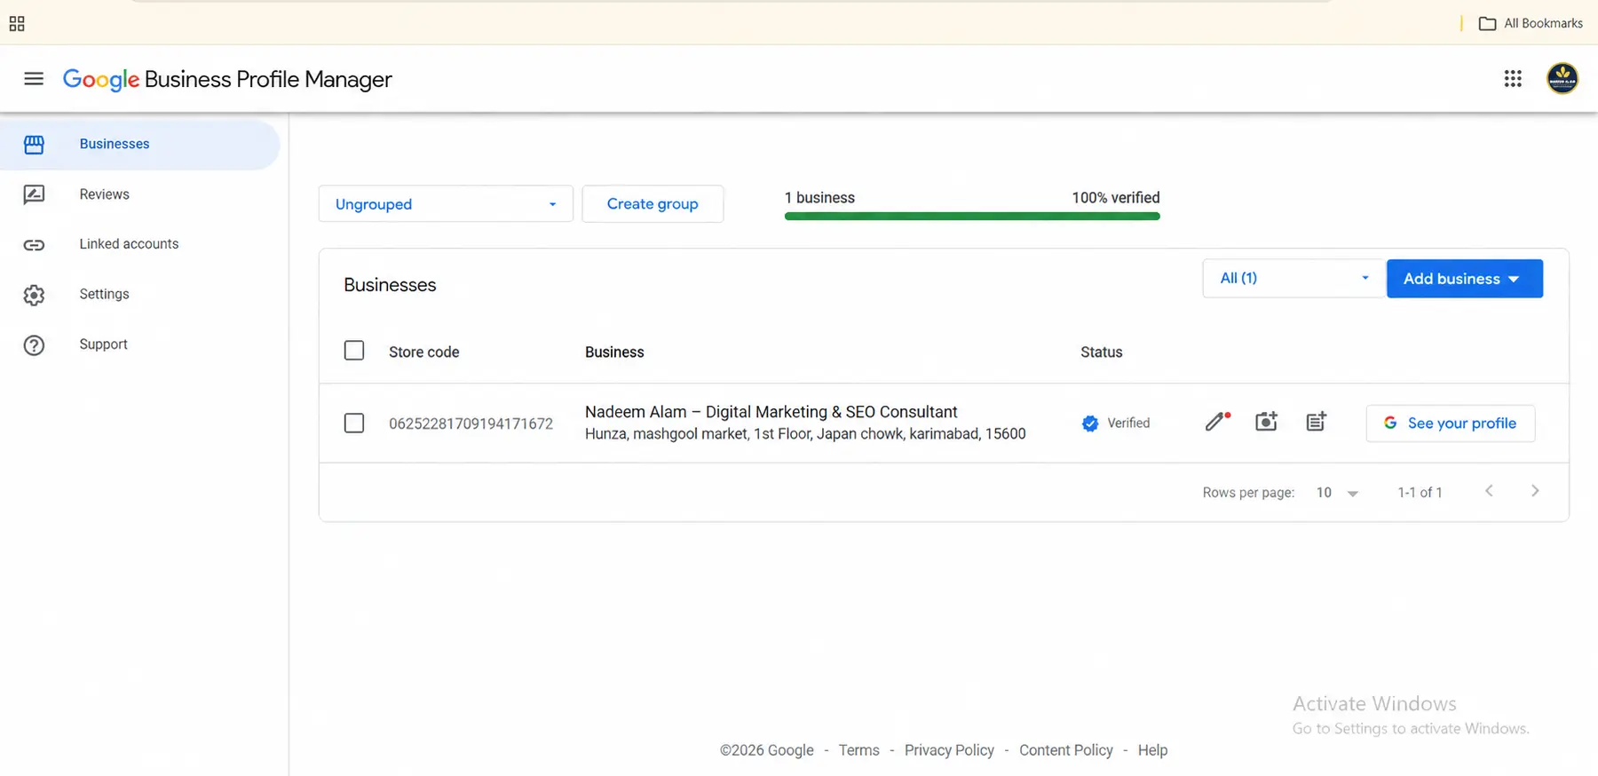
Task: Expand the Add business dropdown
Action: pyautogui.click(x=1465, y=279)
